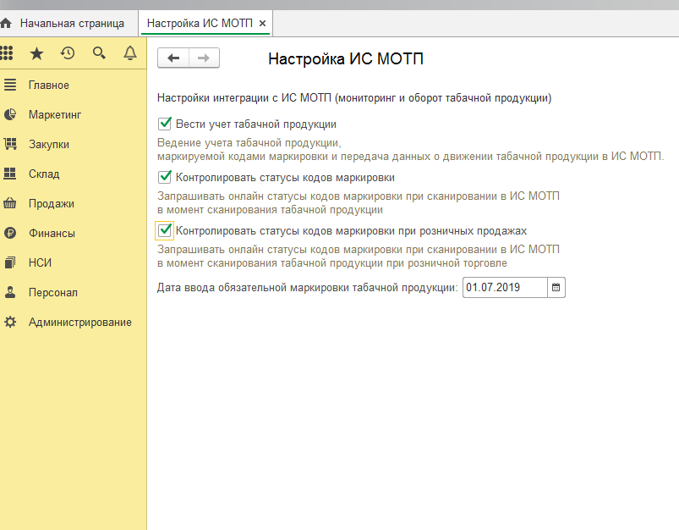The height and width of the screenshot is (530, 679).
Task: Click the home icon on start tab
Action: (7, 23)
